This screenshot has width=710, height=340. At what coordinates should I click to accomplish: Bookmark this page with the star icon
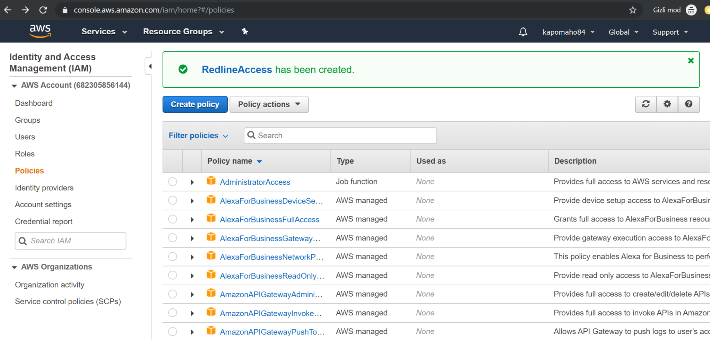pyautogui.click(x=633, y=10)
